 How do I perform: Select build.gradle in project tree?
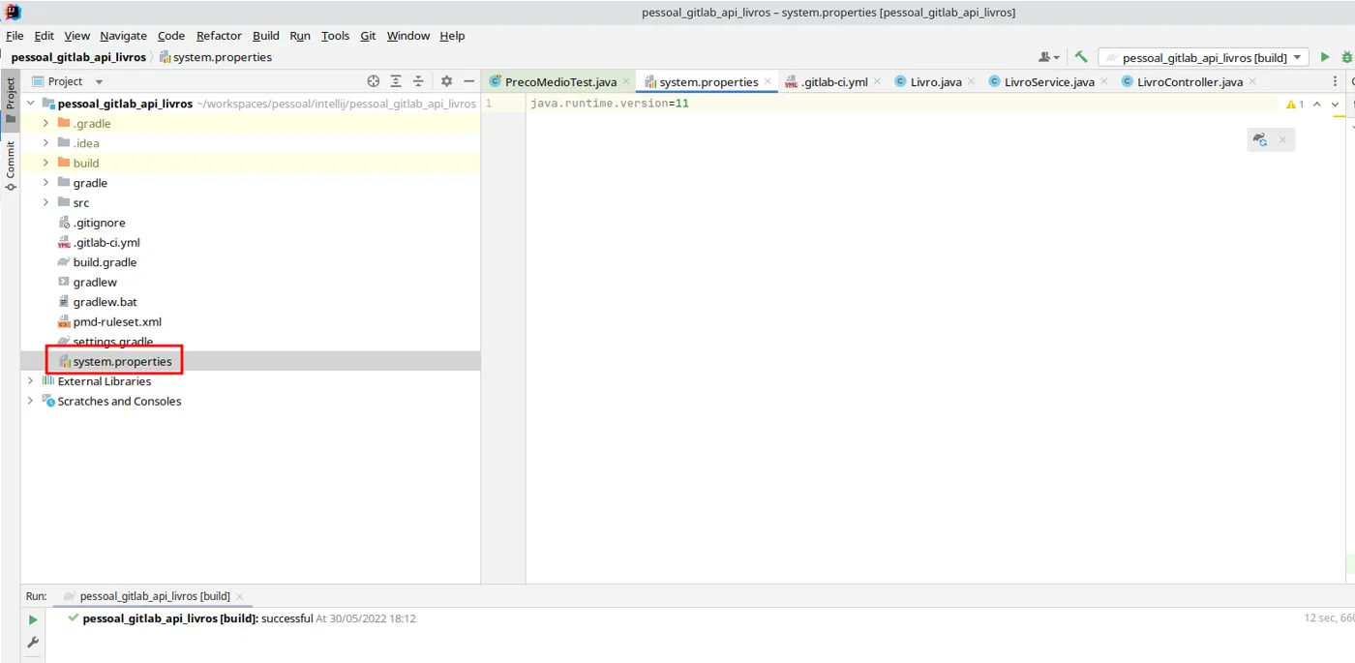click(x=98, y=262)
